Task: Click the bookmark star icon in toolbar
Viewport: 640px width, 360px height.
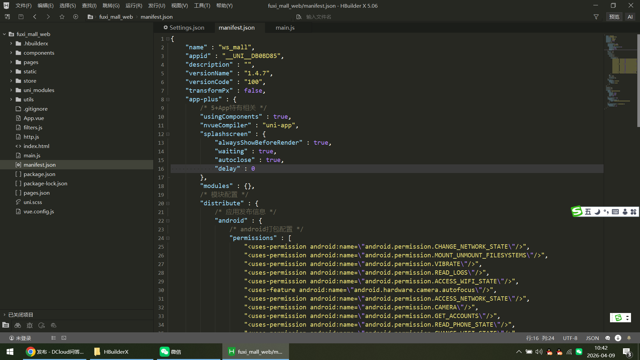Action: click(x=62, y=17)
